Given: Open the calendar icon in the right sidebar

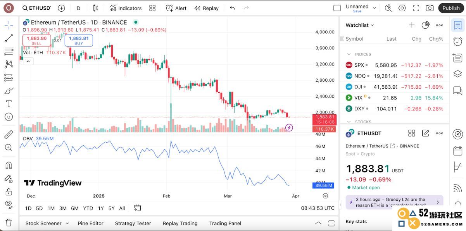Looking at the screenshot, I should [458, 150].
